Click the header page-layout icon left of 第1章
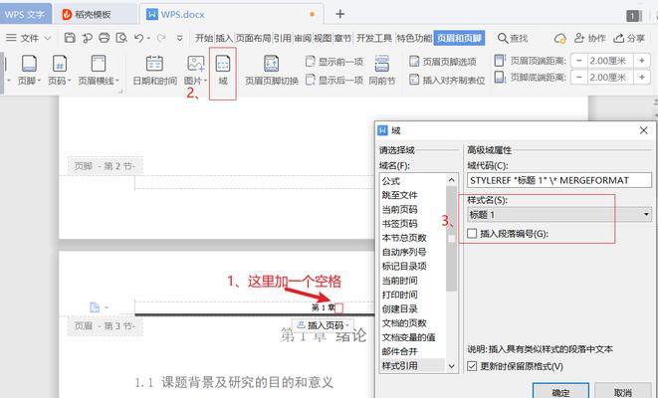This screenshot has height=398, width=658. click(x=95, y=307)
